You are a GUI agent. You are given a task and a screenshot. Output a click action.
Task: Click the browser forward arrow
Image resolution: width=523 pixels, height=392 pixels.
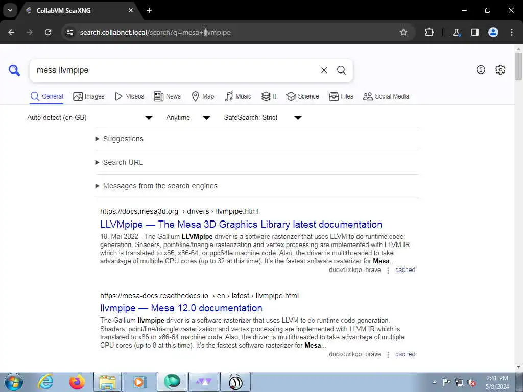tap(30, 32)
